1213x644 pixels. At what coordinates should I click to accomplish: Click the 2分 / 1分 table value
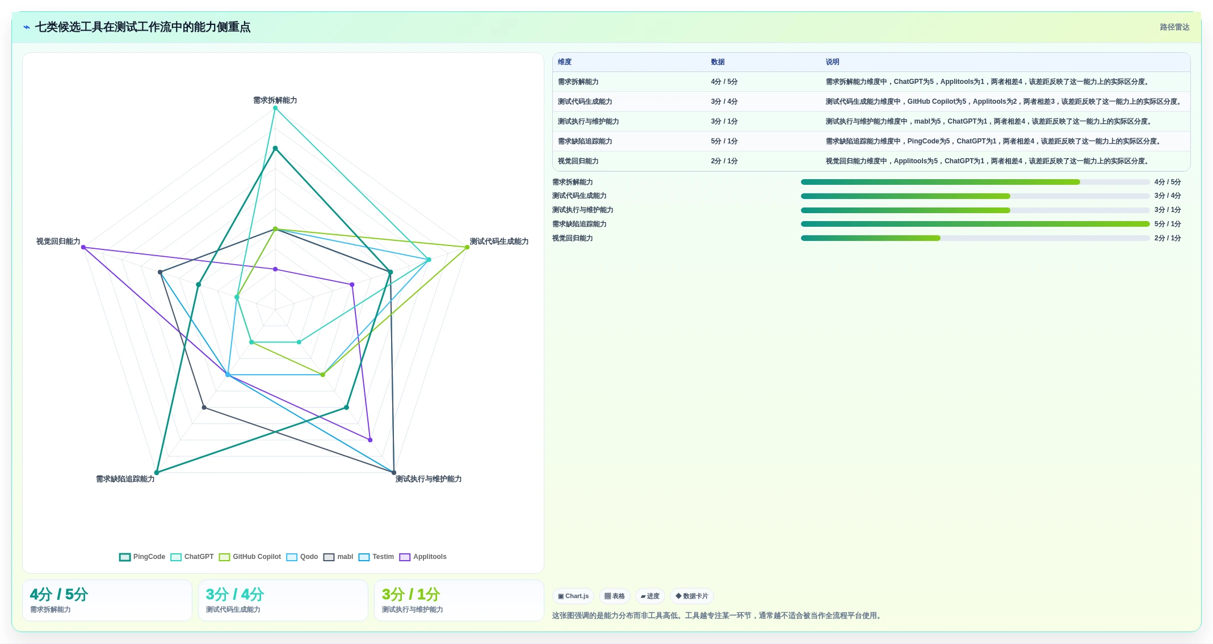tap(724, 161)
